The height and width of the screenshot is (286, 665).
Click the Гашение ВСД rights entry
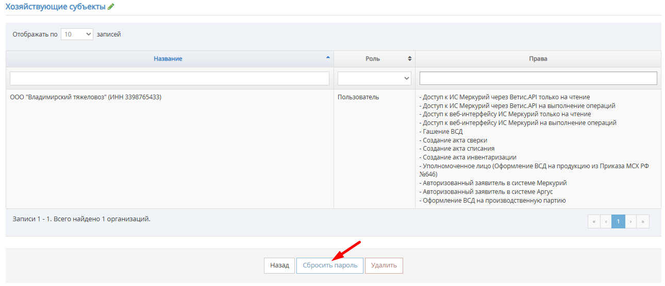[x=442, y=132]
